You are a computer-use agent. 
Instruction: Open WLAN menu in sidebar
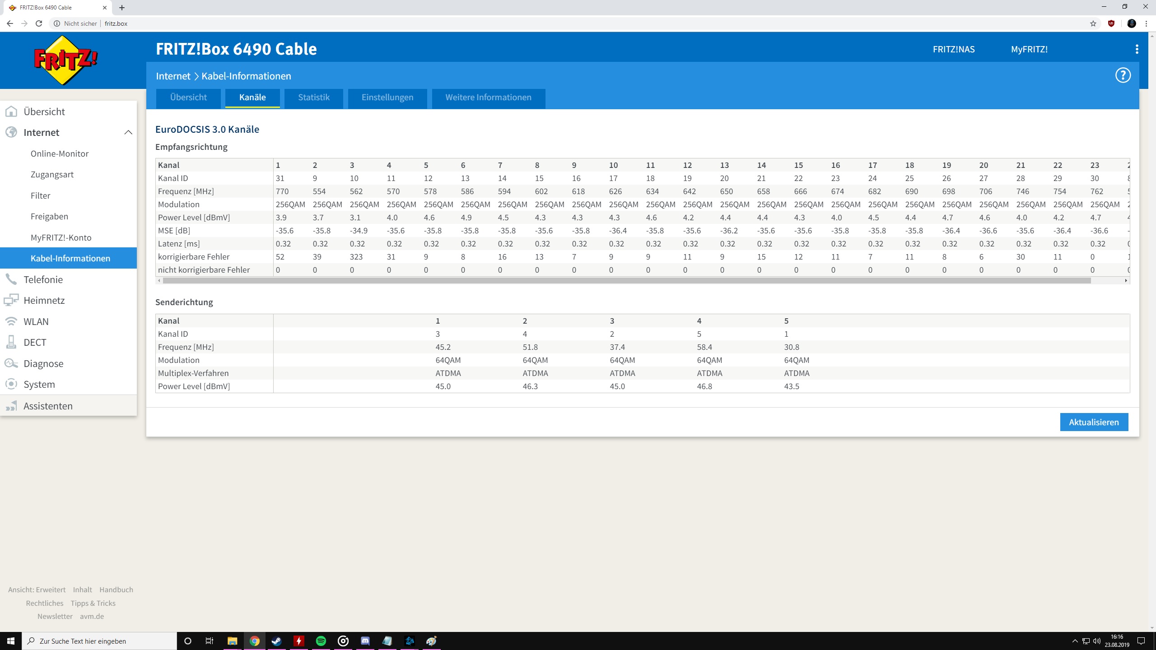click(x=36, y=321)
